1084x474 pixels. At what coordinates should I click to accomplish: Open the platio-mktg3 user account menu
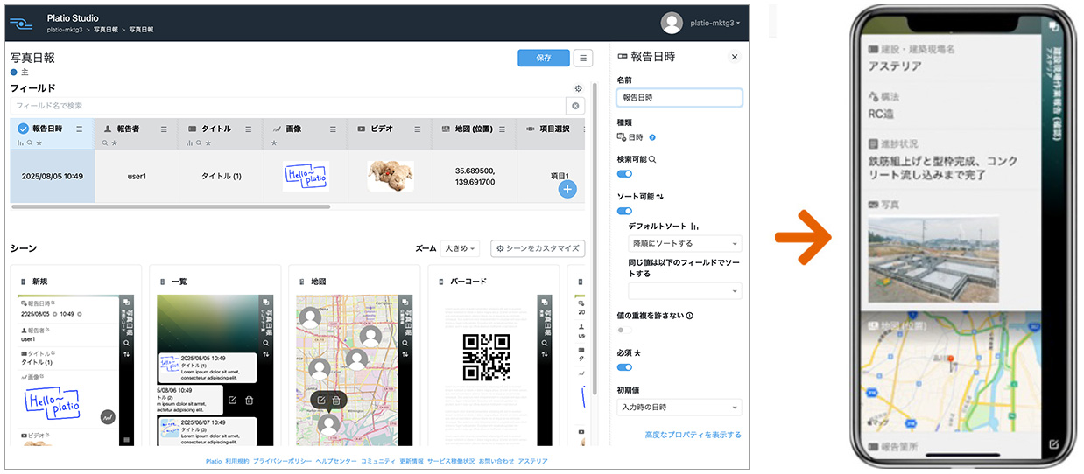(714, 23)
